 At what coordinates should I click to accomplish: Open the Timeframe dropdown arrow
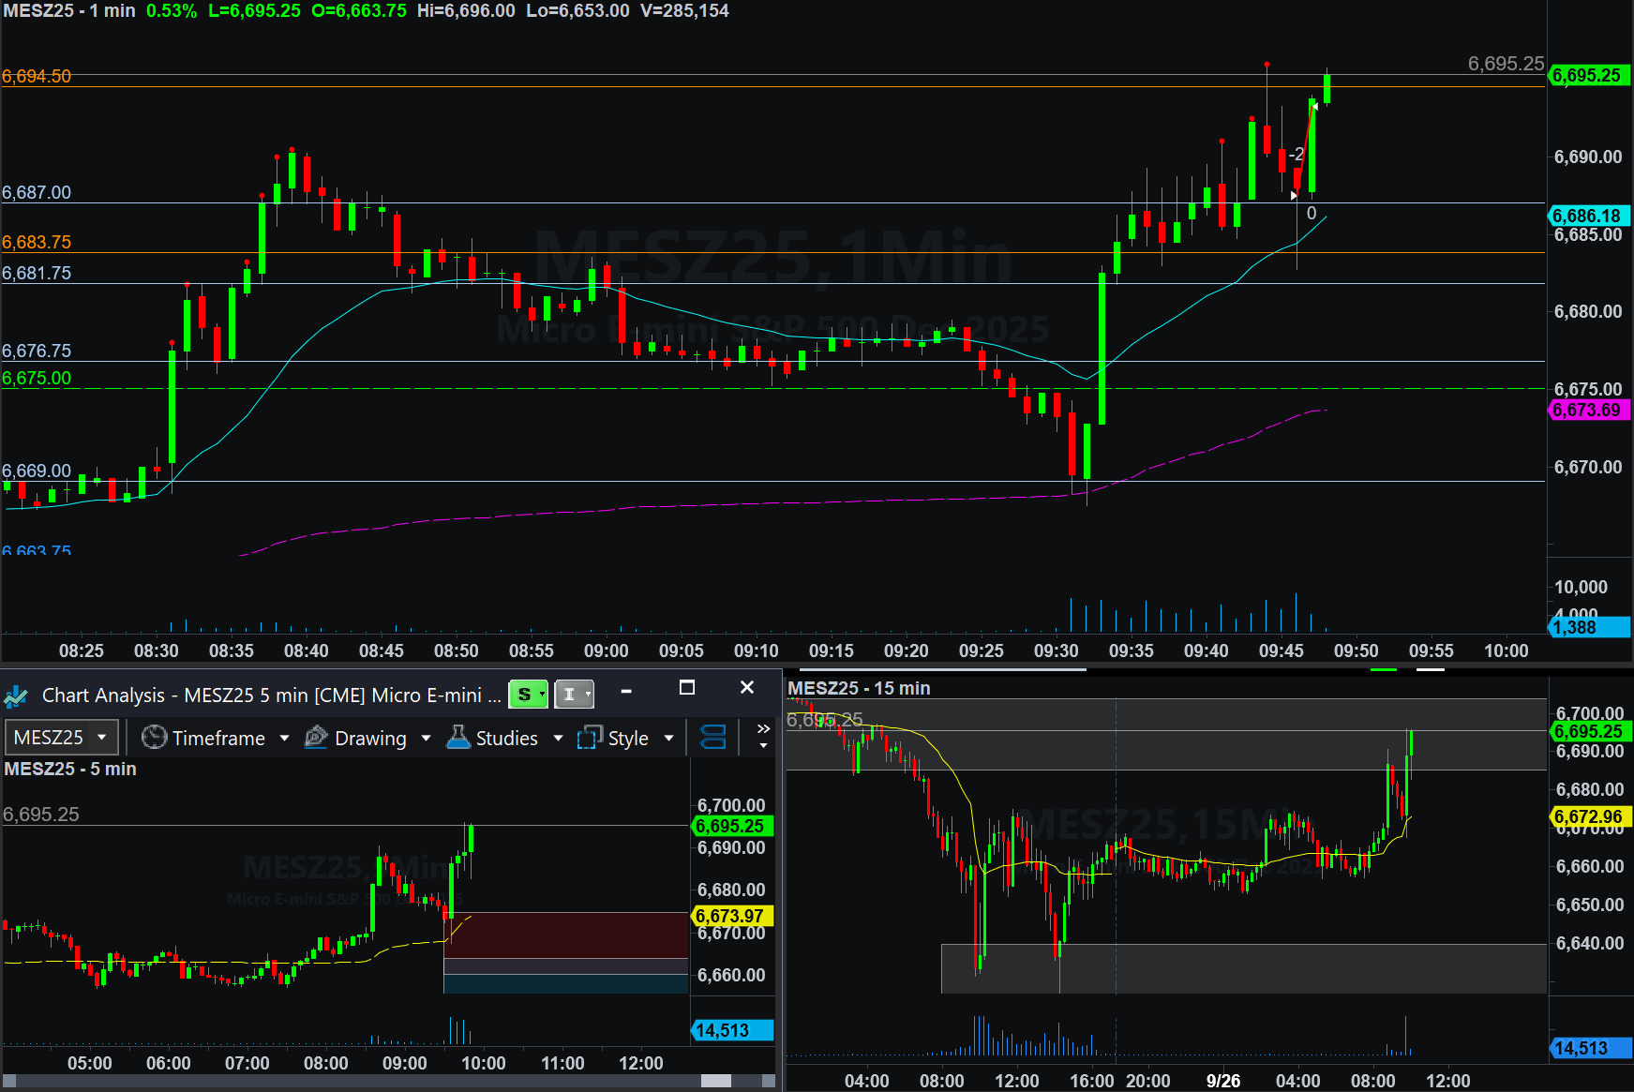[x=284, y=739]
